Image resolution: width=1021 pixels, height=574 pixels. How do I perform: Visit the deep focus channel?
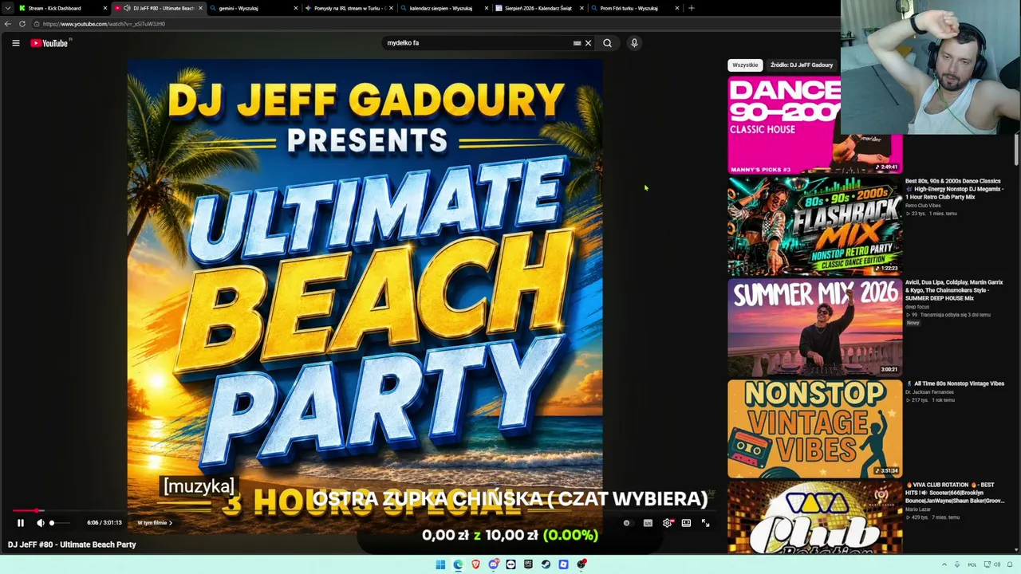tap(917, 307)
